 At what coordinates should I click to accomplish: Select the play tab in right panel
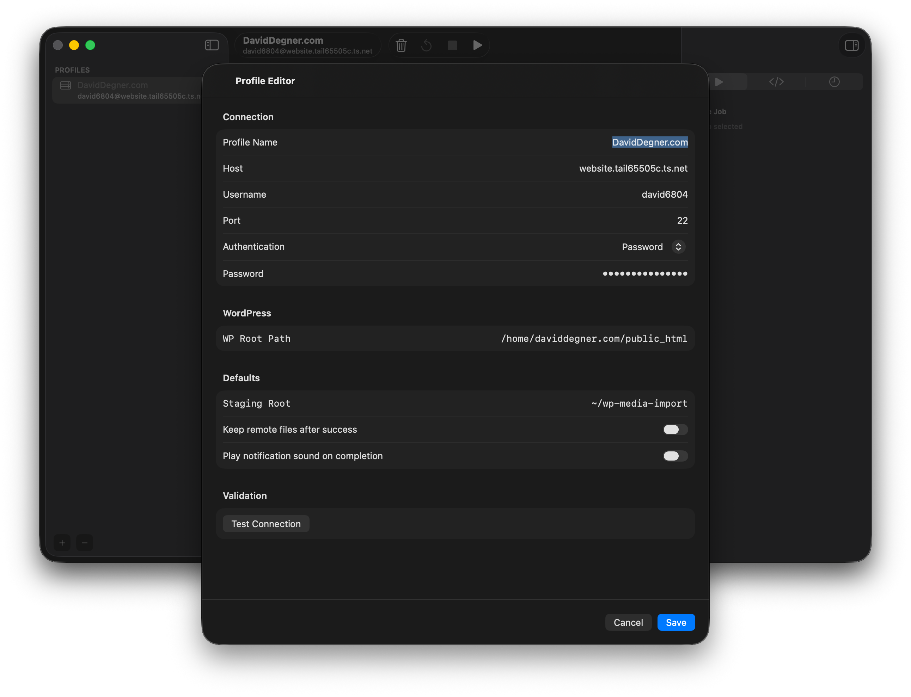click(720, 82)
